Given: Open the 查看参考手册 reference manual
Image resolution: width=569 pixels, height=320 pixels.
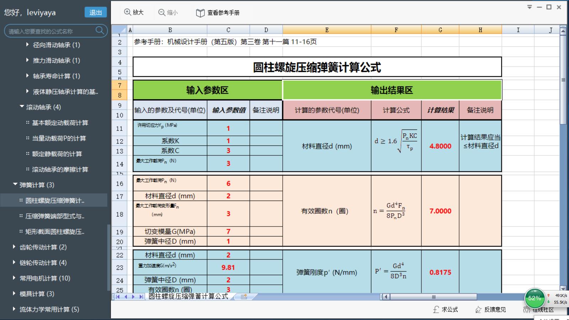Looking at the screenshot, I should [x=218, y=13].
